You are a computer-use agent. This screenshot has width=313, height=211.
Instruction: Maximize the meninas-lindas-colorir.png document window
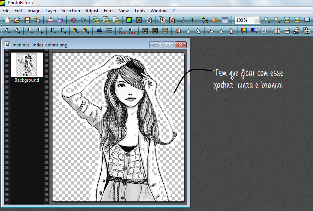click(x=168, y=45)
